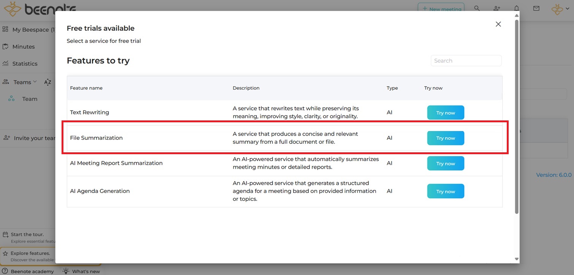The width and height of the screenshot is (574, 275).
Task: Try the AI Meeting Report Summarization feature
Action: coord(446,164)
